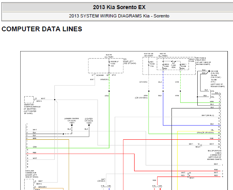Click the "IPS (REAR LEFT SIDE OF DASH)" label
This screenshot has height=190, width=233.
[x=130, y=61]
